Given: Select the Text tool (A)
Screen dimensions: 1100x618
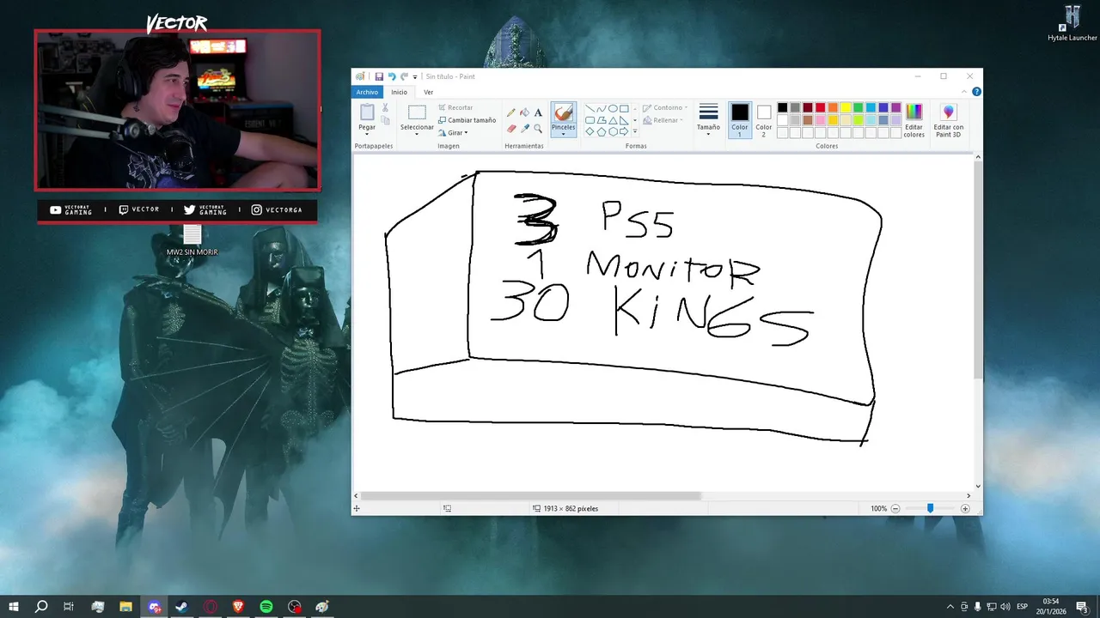Looking at the screenshot, I should coord(538,112).
